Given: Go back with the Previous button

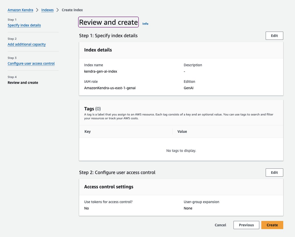Looking at the screenshot, I should pos(246,225).
